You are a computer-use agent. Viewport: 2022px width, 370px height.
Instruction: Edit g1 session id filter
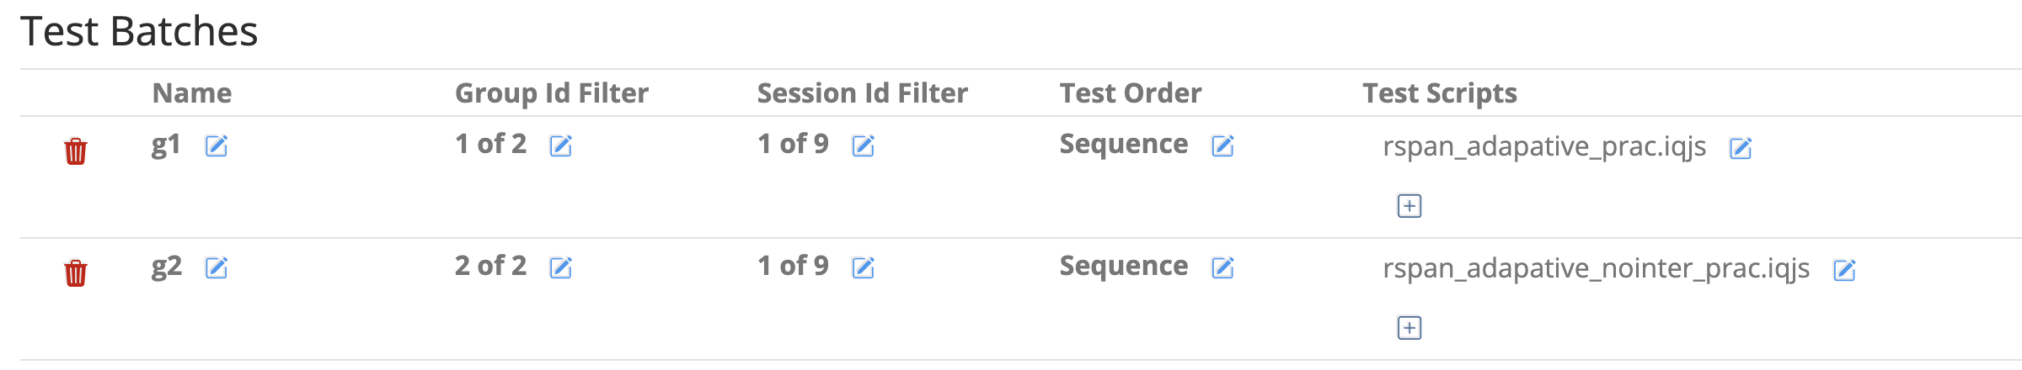coord(864,146)
